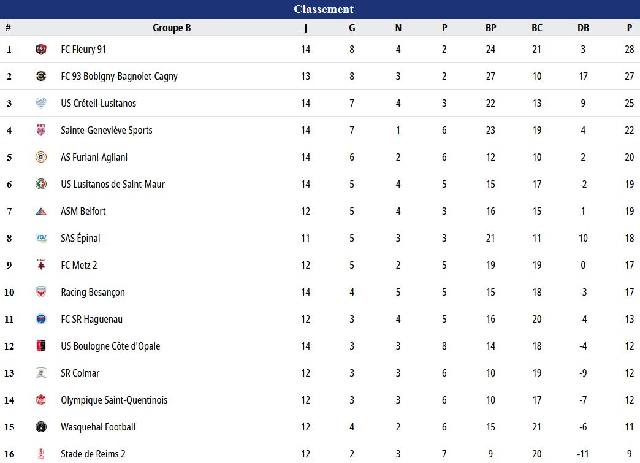The image size is (640, 463).
Task: Click the DB goal difference column header
Action: pos(583,28)
